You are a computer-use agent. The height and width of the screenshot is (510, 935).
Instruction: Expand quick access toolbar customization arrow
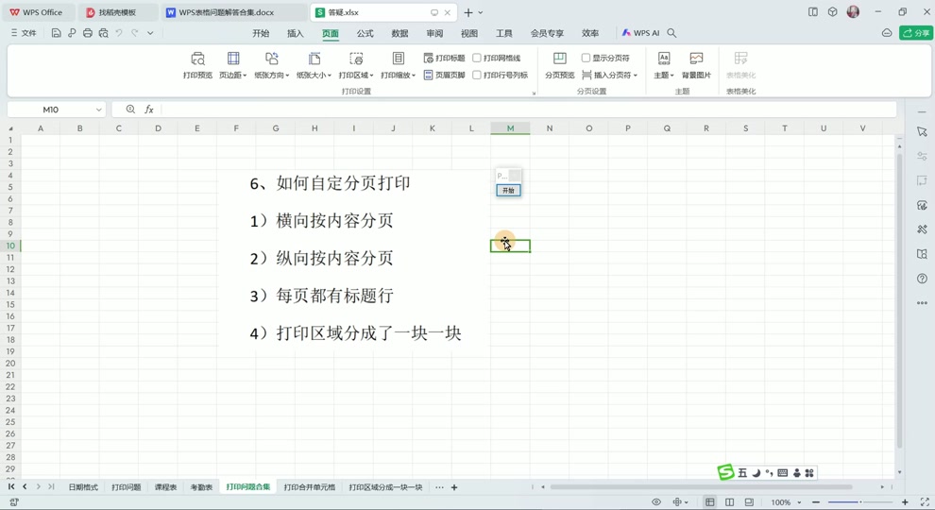pos(150,33)
